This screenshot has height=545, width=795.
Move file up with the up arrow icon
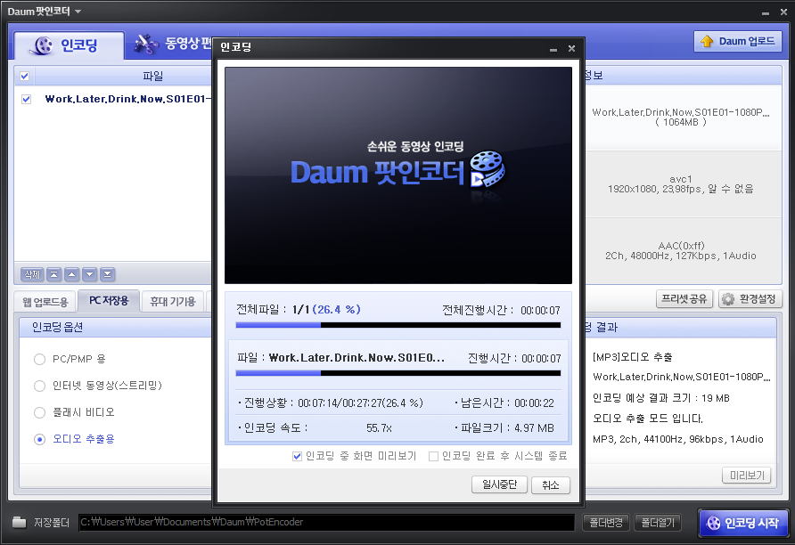(x=72, y=274)
